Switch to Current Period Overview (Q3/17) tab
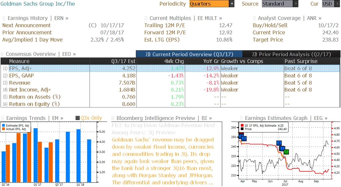This screenshot has width=341, height=187. (x=189, y=54)
